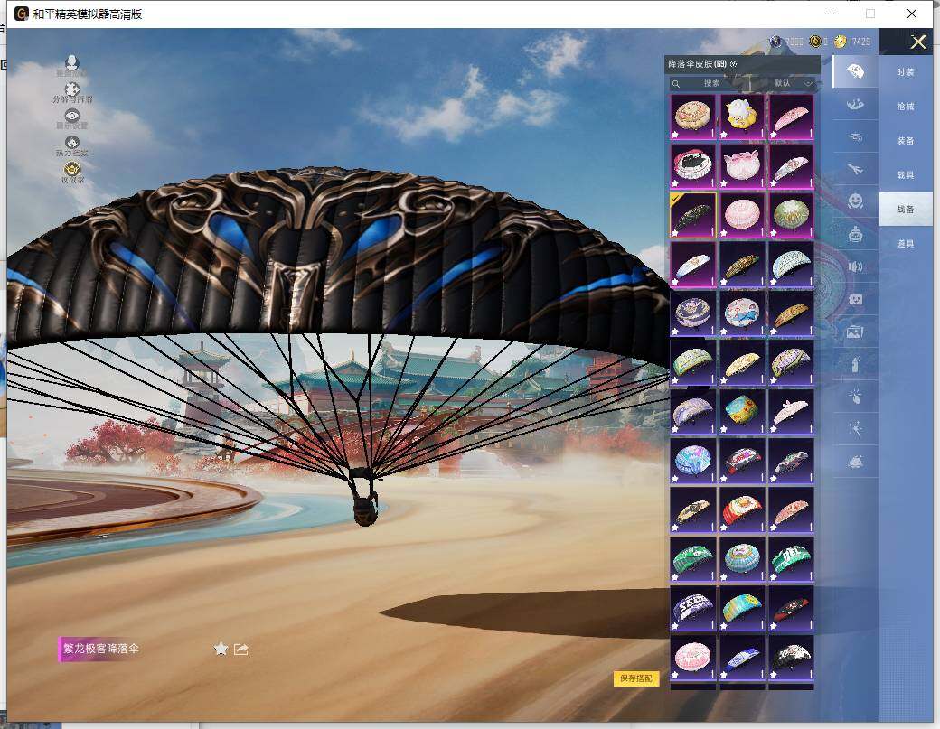
Task: Open the 分解与拆解 puzzle icon
Action: [72, 89]
